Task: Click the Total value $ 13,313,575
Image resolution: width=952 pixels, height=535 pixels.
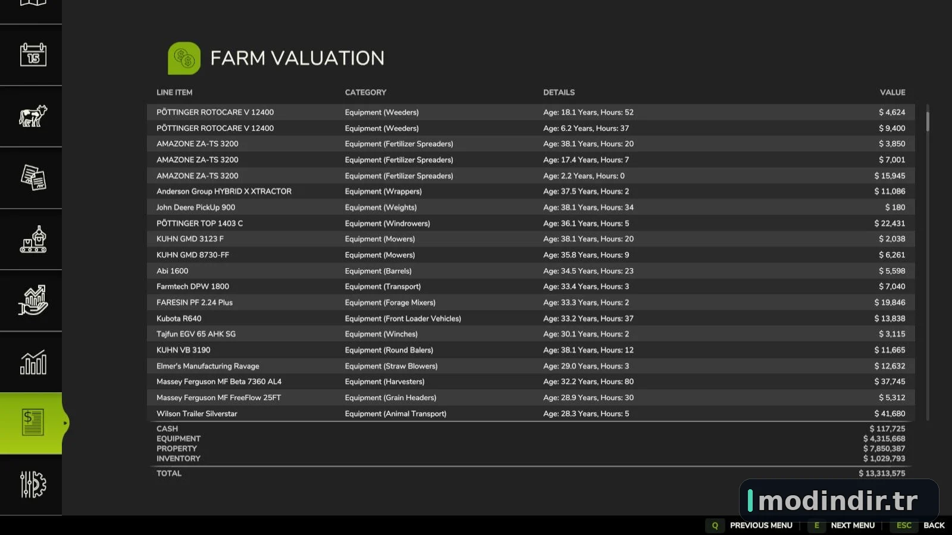Action: (882, 473)
